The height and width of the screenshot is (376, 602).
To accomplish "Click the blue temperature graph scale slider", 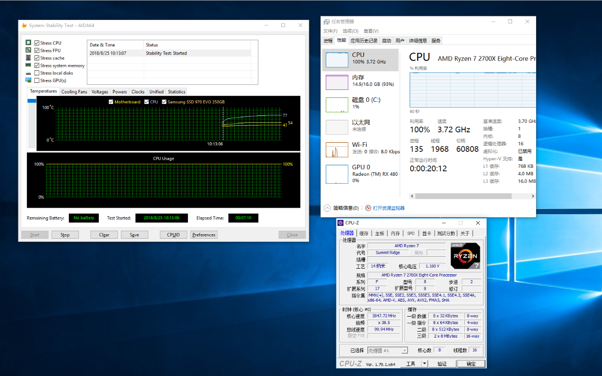I will click(x=32, y=101).
